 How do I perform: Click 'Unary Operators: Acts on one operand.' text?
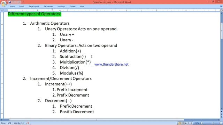pos(81,29)
